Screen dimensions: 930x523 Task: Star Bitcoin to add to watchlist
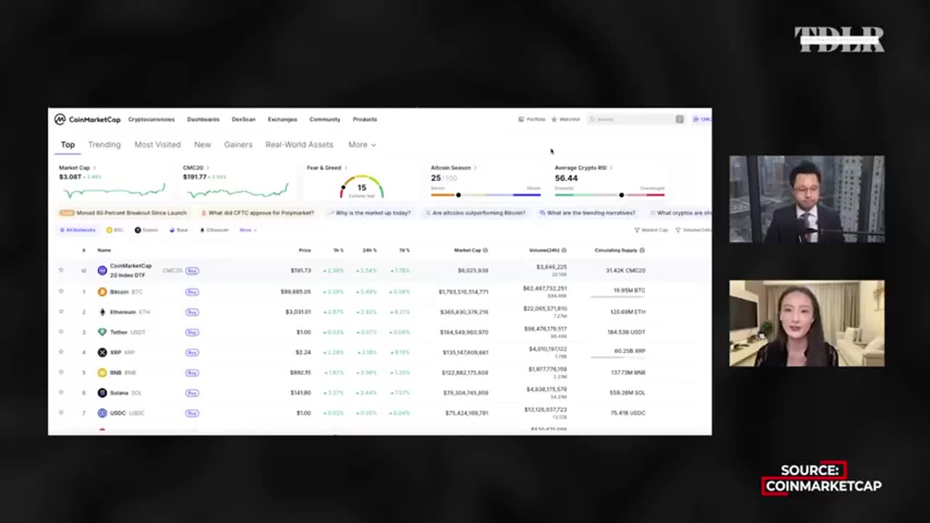[61, 291]
